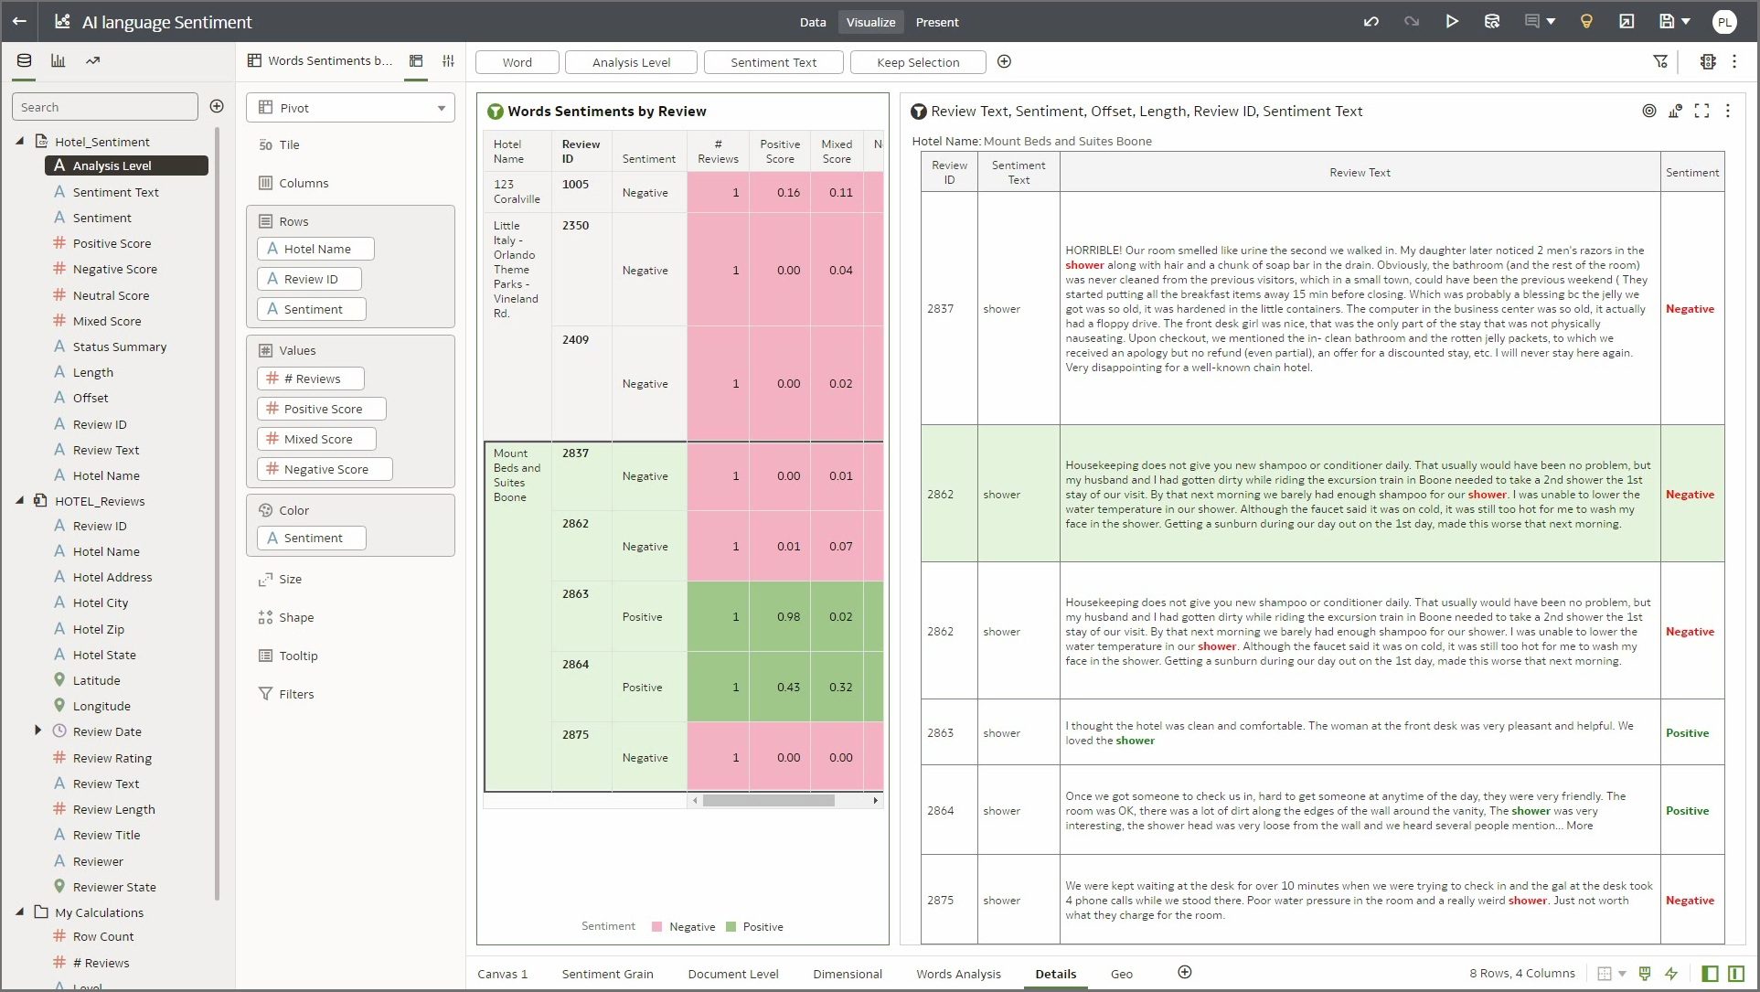The width and height of the screenshot is (1760, 992).
Task: Toggle the right panel visibility in status bar
Action: [1735, 974]
